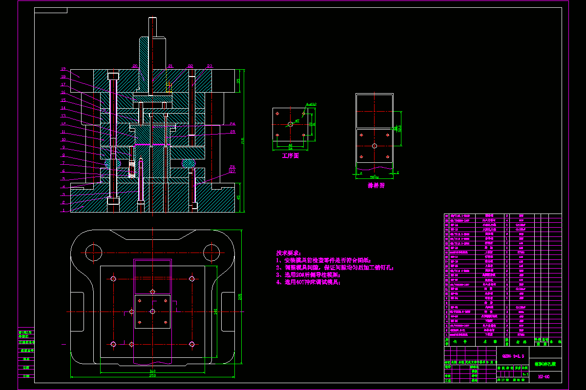Click part callout '21' above section view

[170, 65]
